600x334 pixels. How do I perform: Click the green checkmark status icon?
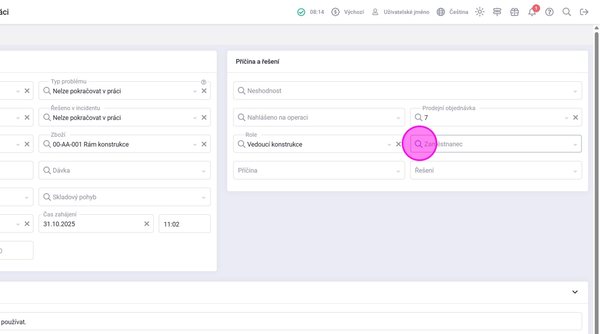pos(301,12)
